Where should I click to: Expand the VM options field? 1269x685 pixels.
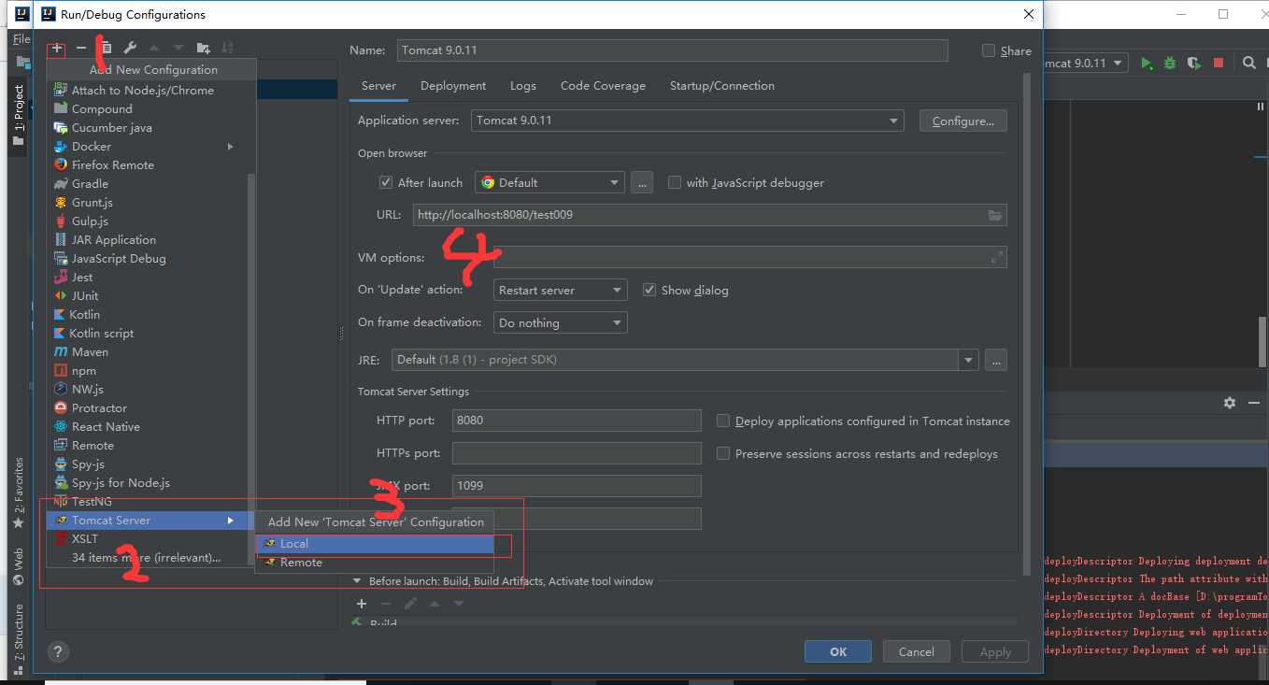[997, 257]
